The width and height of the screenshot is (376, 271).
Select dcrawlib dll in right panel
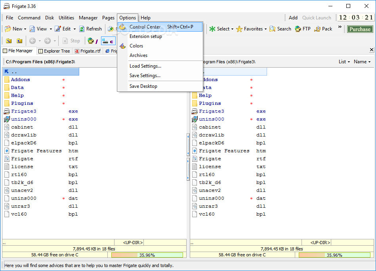pyautogui.click(x=229, y=135)
